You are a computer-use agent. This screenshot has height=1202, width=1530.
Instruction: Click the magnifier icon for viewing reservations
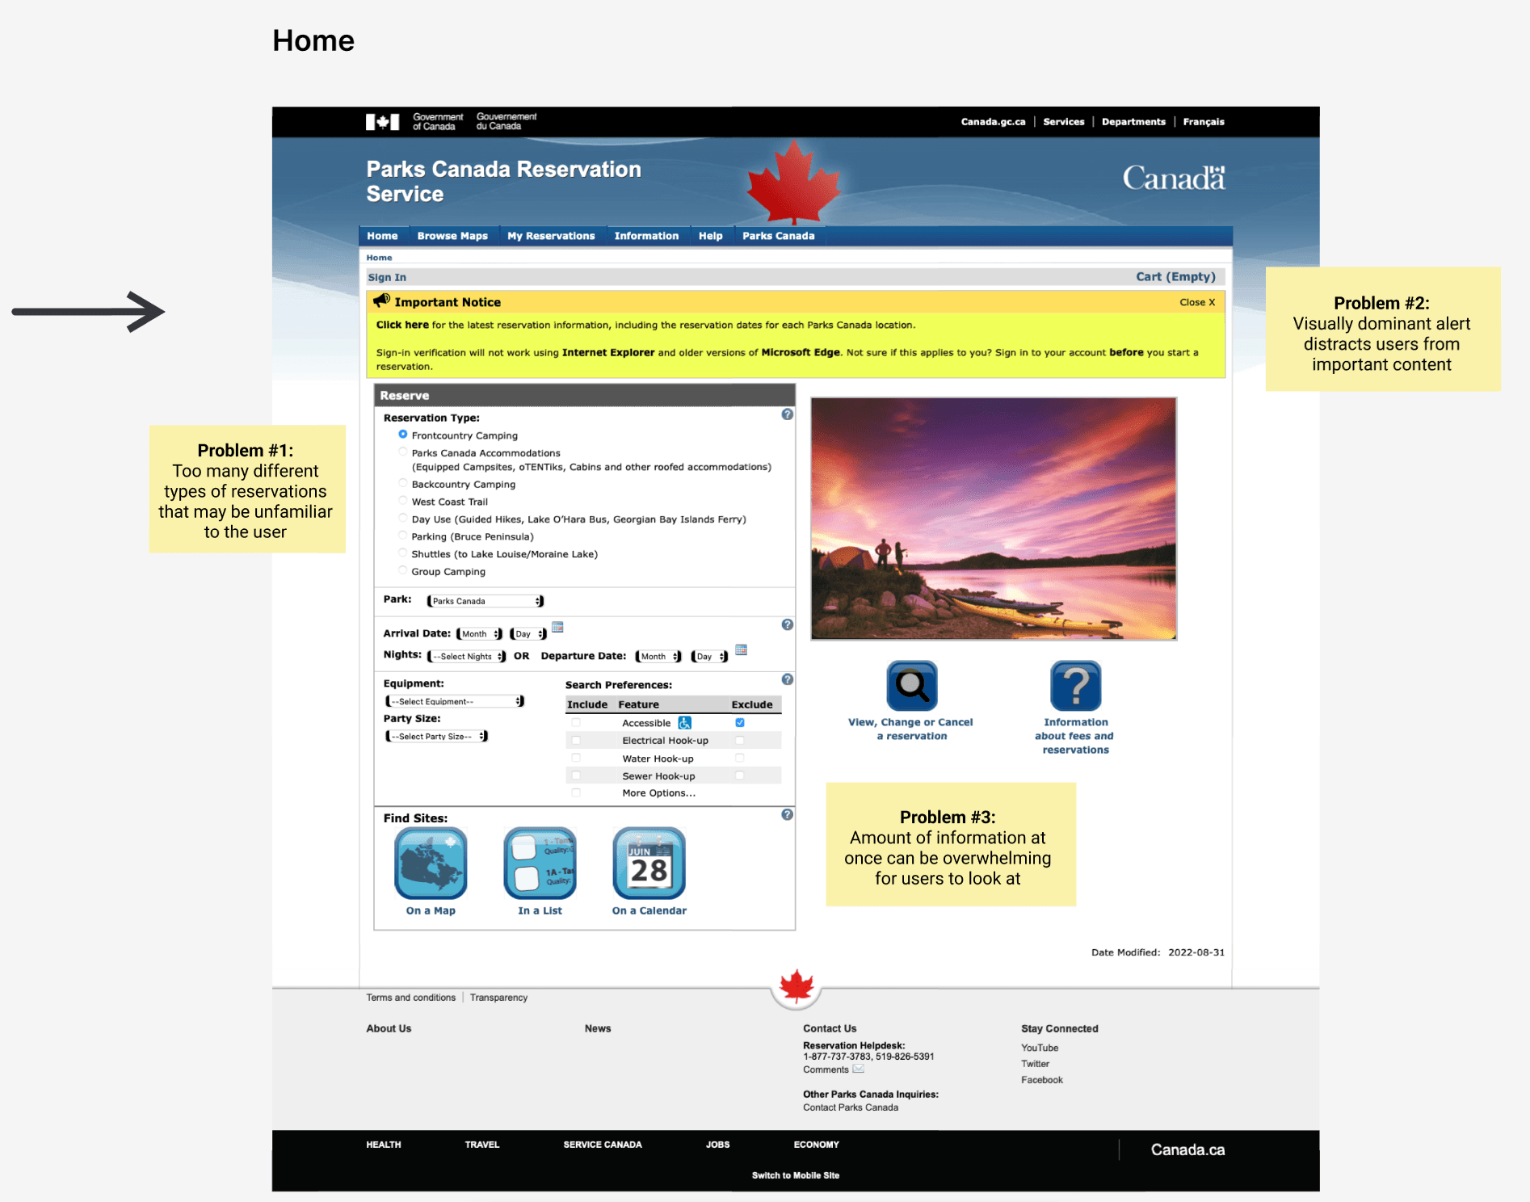912,686
